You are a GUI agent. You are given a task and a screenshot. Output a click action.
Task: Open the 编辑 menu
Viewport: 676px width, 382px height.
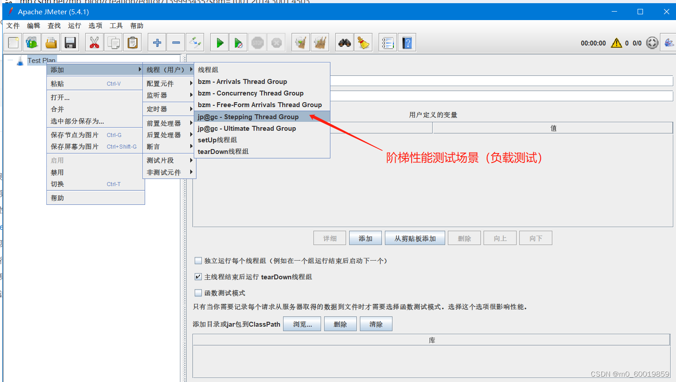click(x=33, y=26)
